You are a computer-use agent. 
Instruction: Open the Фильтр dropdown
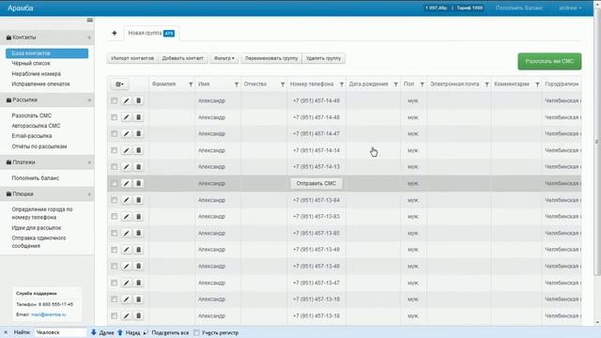(x=224, y=58)
